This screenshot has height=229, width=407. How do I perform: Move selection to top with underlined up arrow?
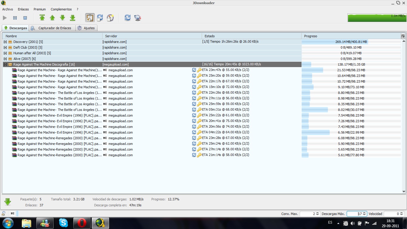pyautogui.click(x=42, y=18)
